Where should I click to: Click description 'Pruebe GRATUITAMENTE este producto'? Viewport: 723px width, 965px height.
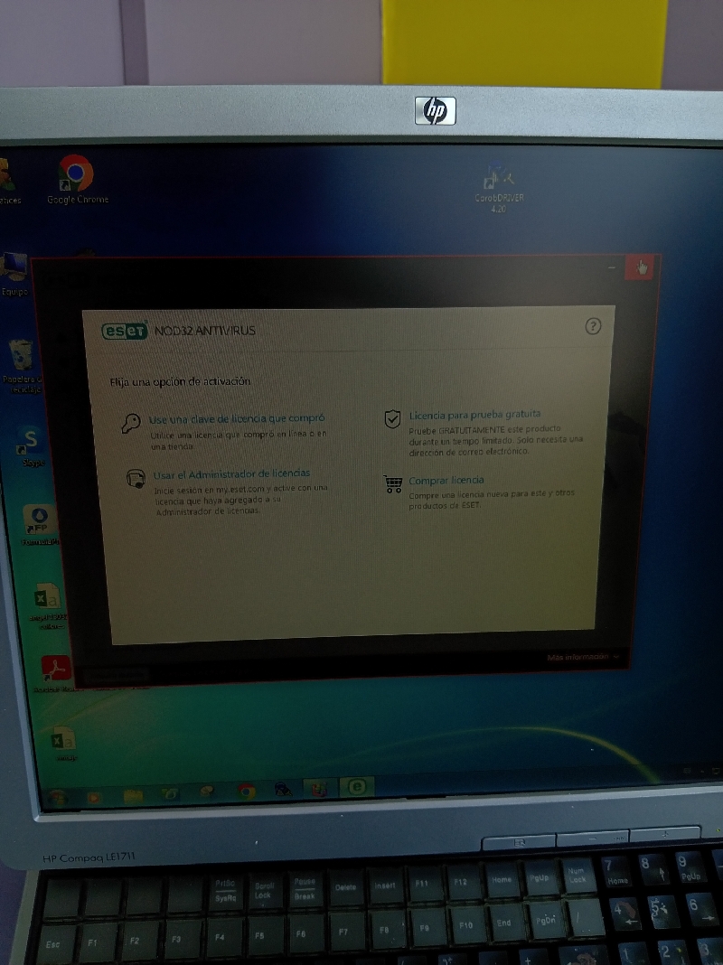tap(485, 429)
